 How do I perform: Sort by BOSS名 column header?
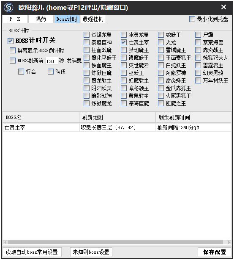(x=41, y=117)
